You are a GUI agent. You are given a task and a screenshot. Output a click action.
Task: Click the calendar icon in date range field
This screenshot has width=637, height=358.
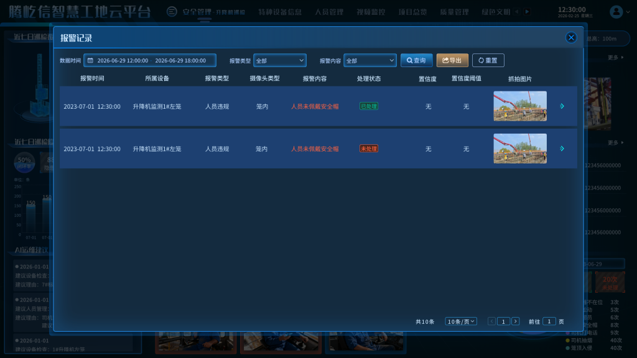tap(90, 61)
